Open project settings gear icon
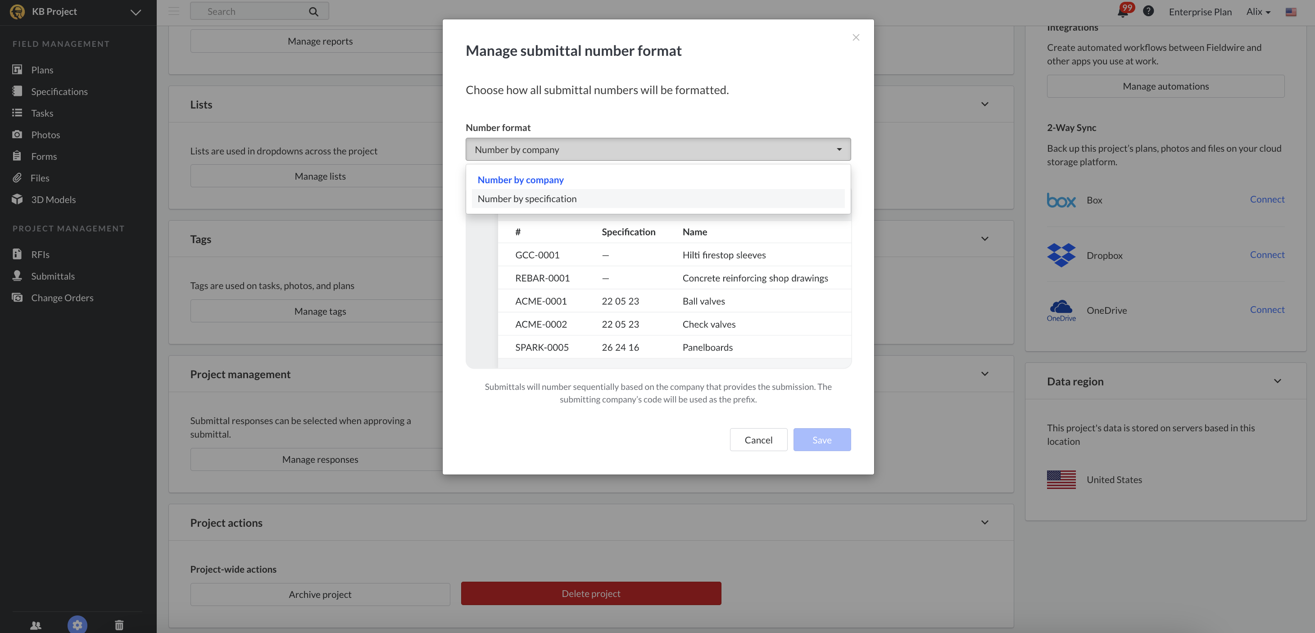The image size is (1315, 633). point(77,624)
